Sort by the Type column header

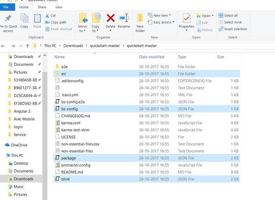(182, 57)
